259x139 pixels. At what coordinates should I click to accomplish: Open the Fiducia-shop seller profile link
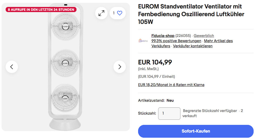163,36
